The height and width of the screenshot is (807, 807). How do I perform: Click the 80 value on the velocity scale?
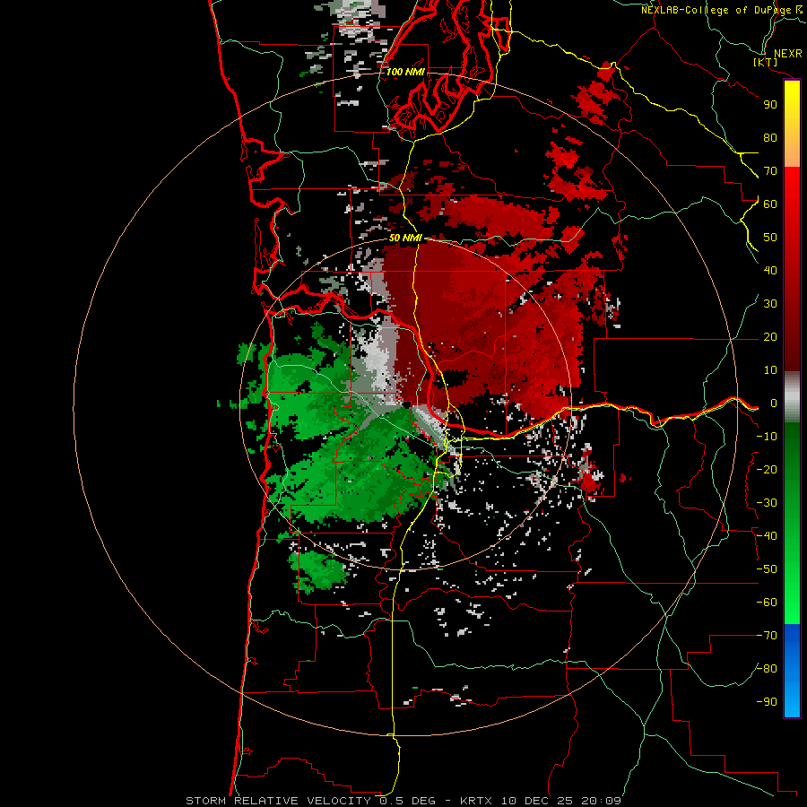pos(770,137)
